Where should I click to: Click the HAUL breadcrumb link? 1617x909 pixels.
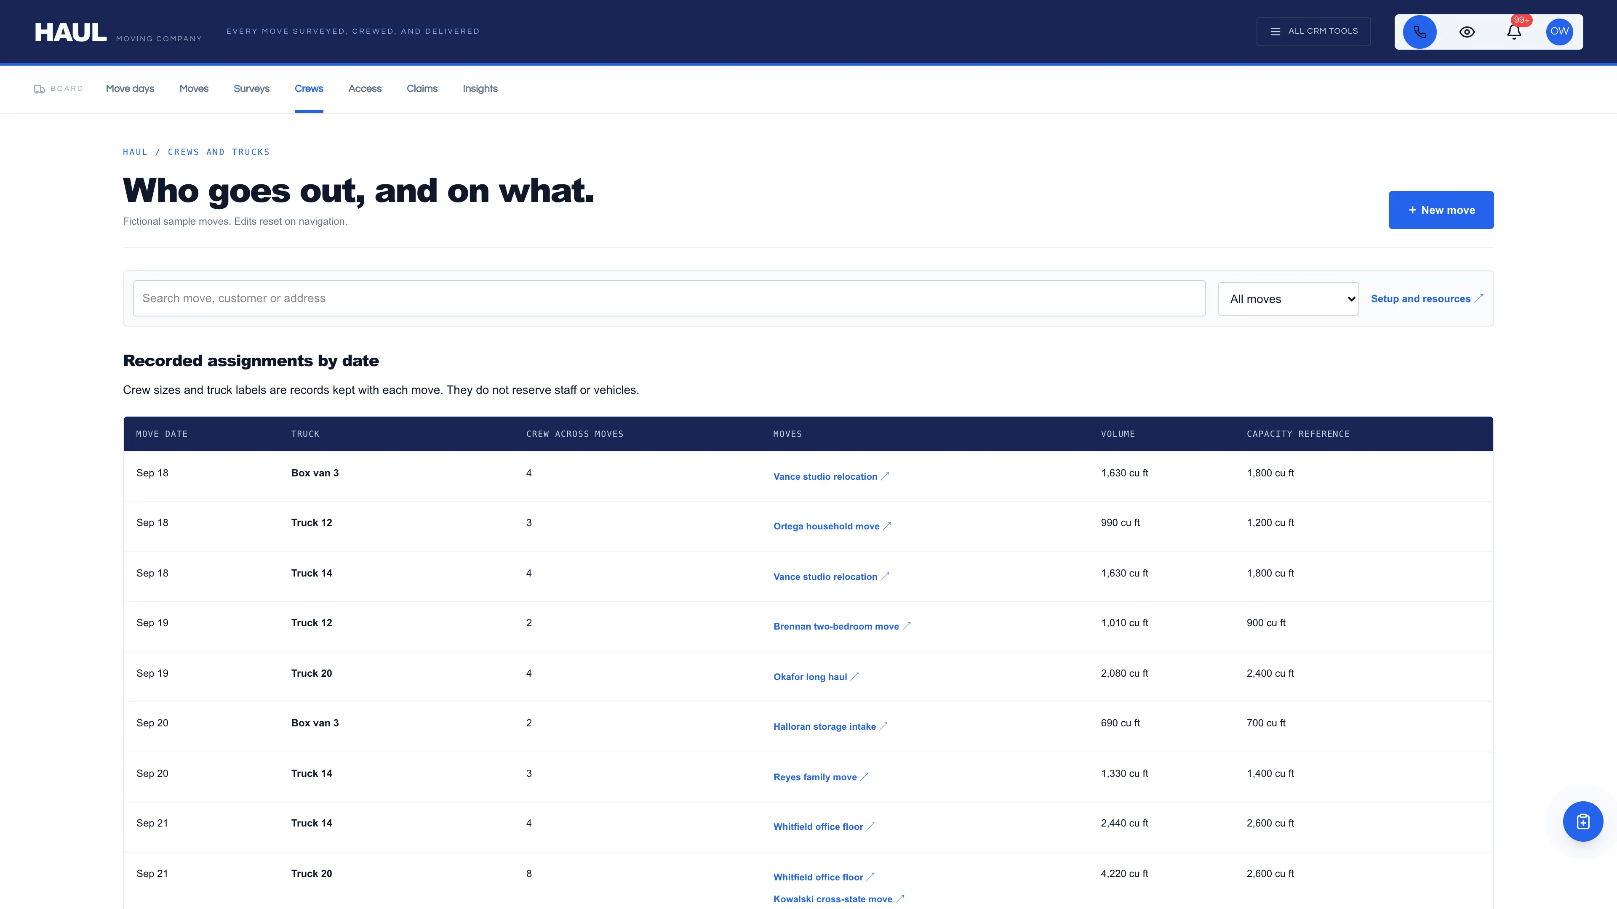click(x=135, y=152)
